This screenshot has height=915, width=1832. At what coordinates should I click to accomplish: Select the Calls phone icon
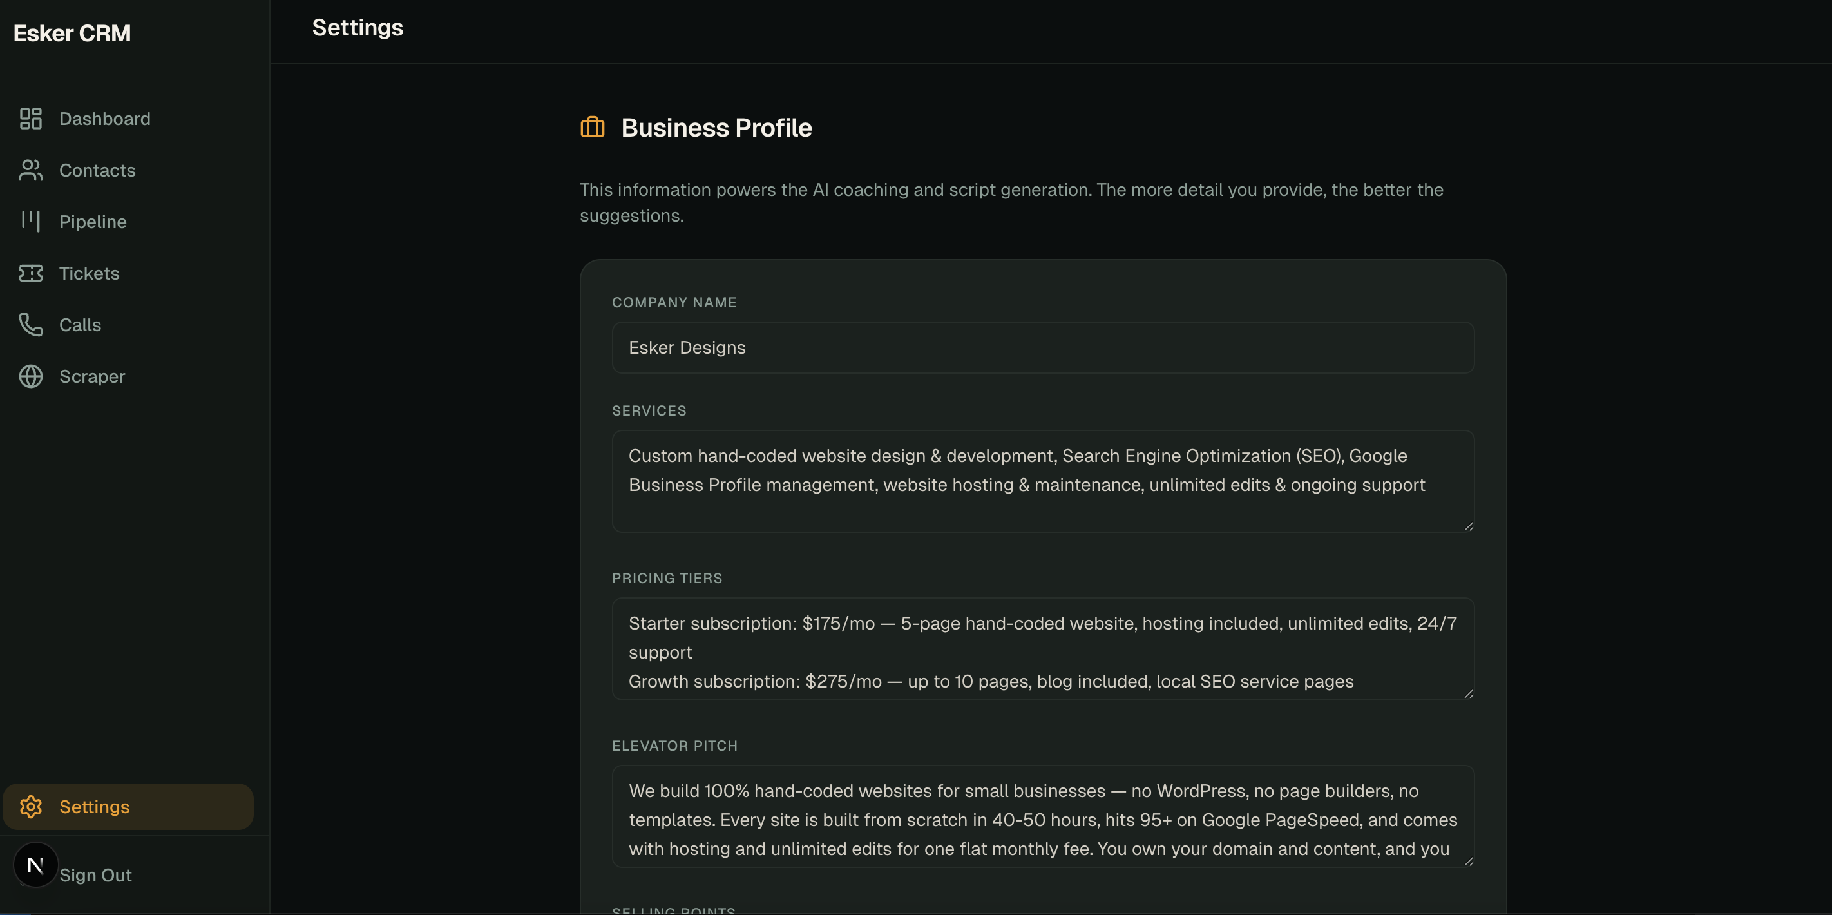point(30,325)
